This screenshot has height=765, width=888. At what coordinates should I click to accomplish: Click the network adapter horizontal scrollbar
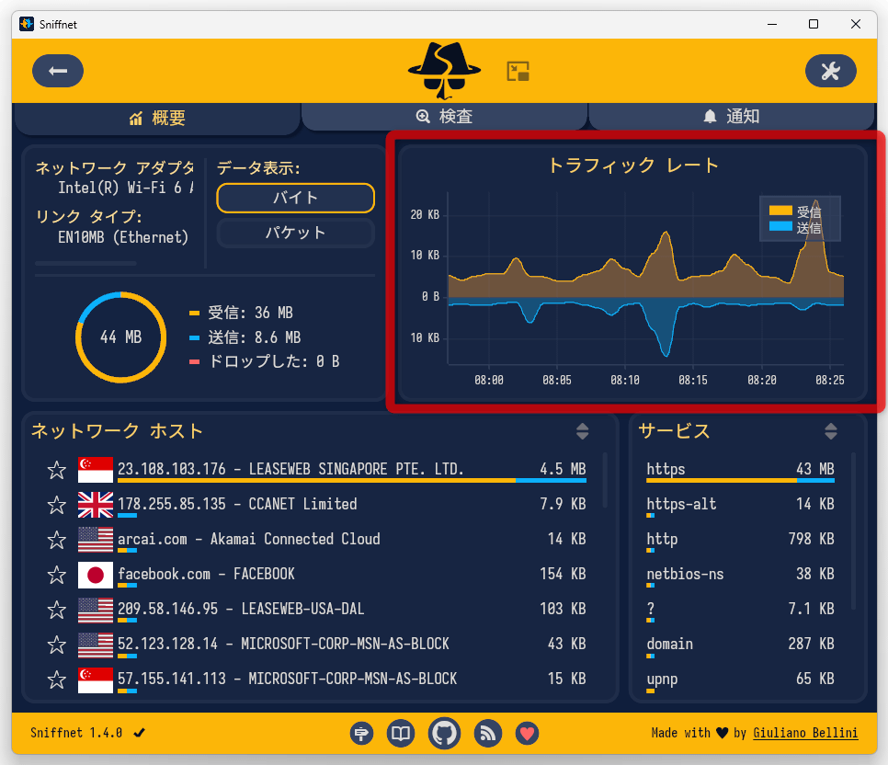(x=85, y=264)
